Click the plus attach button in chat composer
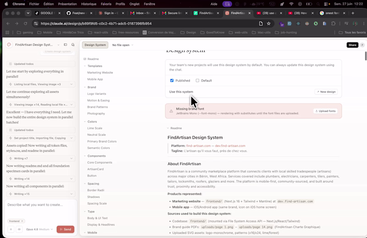This screenshot has height=238, width=367. point(11,229)
